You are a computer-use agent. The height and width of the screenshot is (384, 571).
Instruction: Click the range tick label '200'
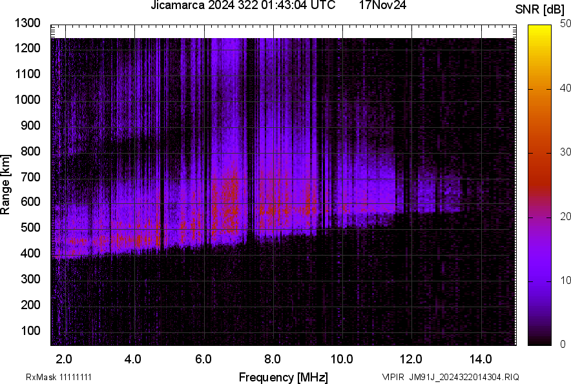[30, 305]
